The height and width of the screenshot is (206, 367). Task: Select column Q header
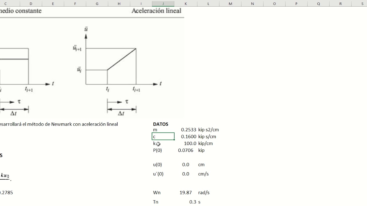[x=319, y=3]
